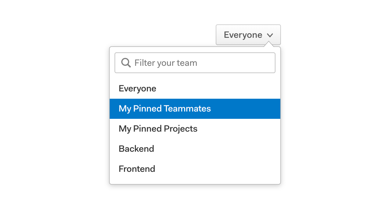Click the search icon in the filter box
Viewport: 390px width, 209px height.
[126, 63]
